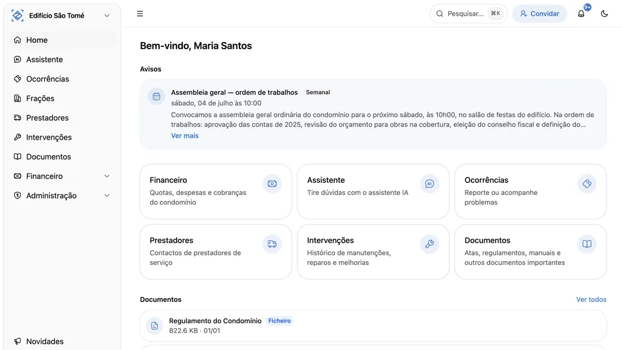Click the Home house icon

click(18, 40)
